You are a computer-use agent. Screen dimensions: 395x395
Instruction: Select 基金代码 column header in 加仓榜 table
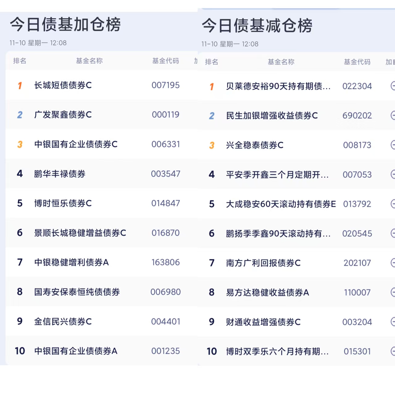(166, 61)
